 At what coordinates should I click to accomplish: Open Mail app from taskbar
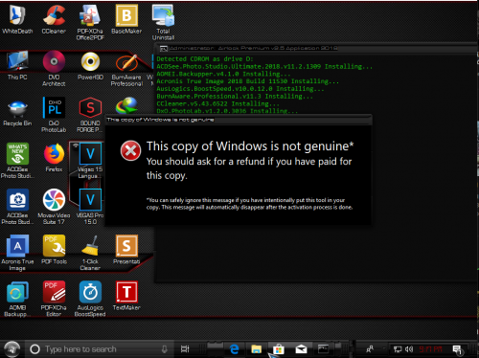point(301,349)
